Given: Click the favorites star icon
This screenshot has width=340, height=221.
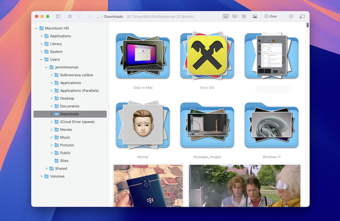Looking at the screenshot, I should pos(69,16).
